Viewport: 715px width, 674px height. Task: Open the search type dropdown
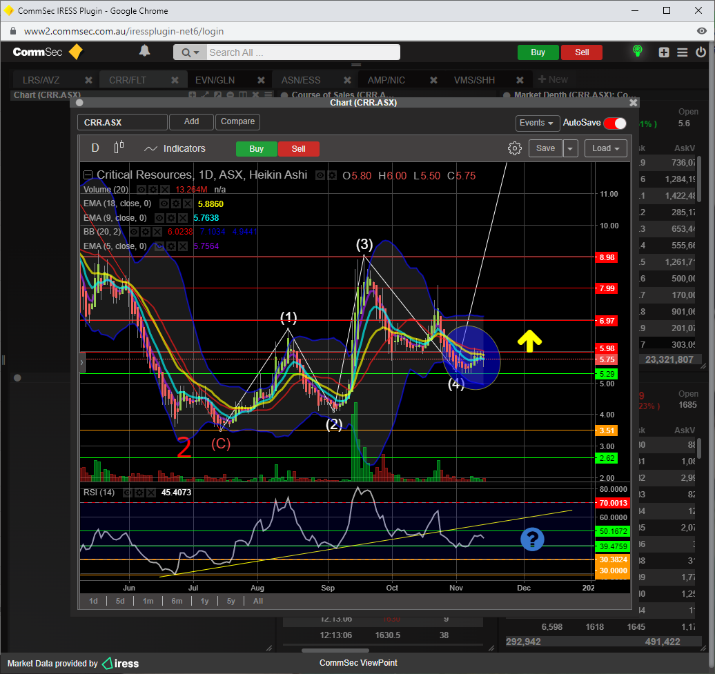(190, 52)
